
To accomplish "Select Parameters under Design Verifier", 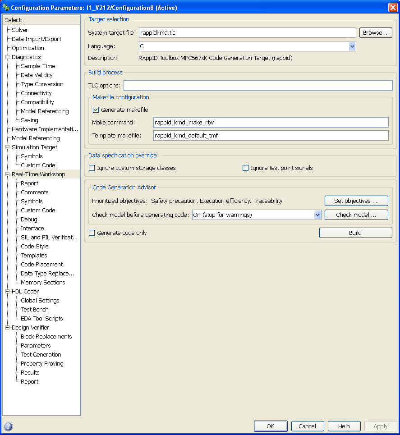I will 36,346.
